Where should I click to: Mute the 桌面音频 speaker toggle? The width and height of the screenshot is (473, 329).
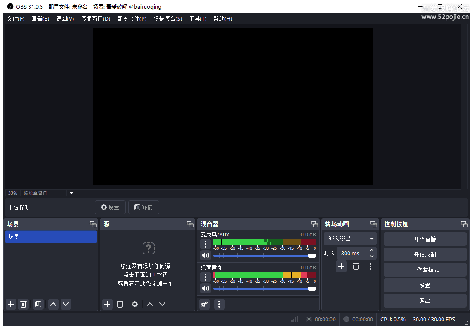[206, 288]
